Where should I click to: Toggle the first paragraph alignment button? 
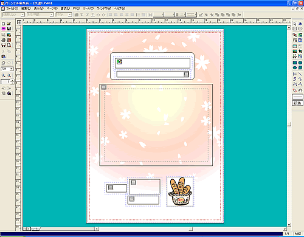111,15
